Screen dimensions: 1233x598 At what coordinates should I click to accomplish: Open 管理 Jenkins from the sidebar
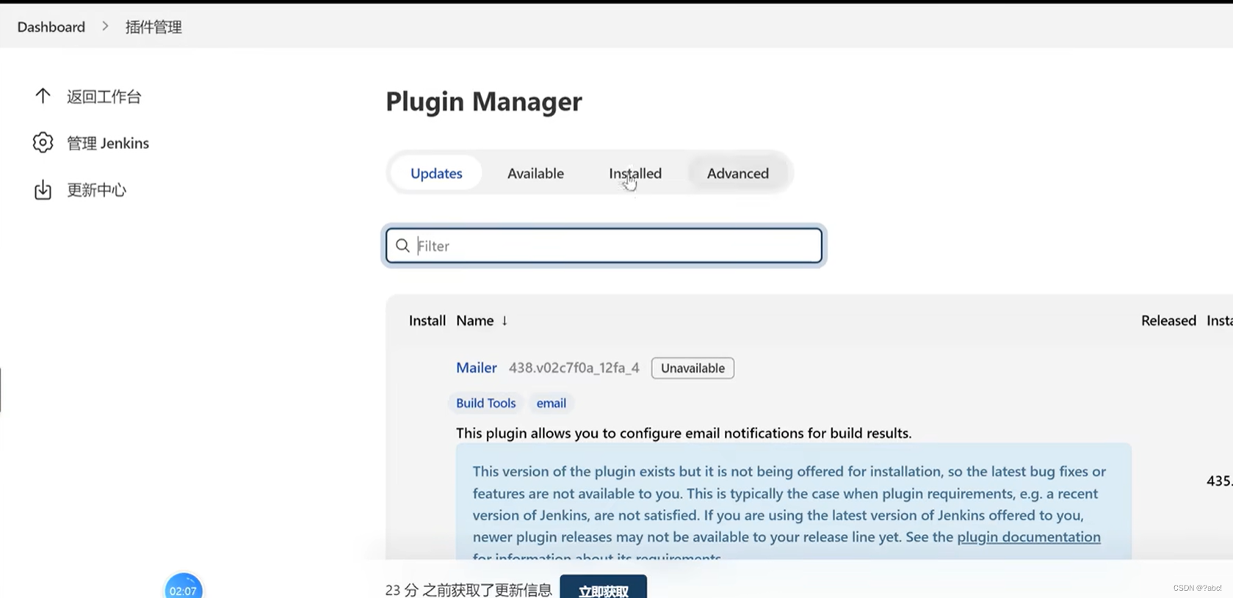coord(108,143)
